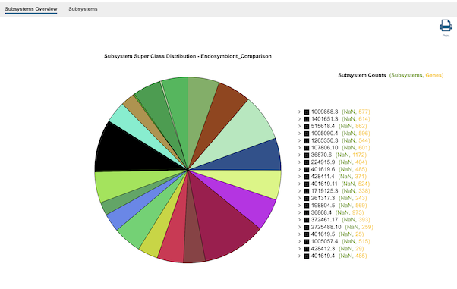The width and height of the screenshot is (457, 289).
Task: Click the chevron next to 36870.6
Action: [x=299, y=155]
